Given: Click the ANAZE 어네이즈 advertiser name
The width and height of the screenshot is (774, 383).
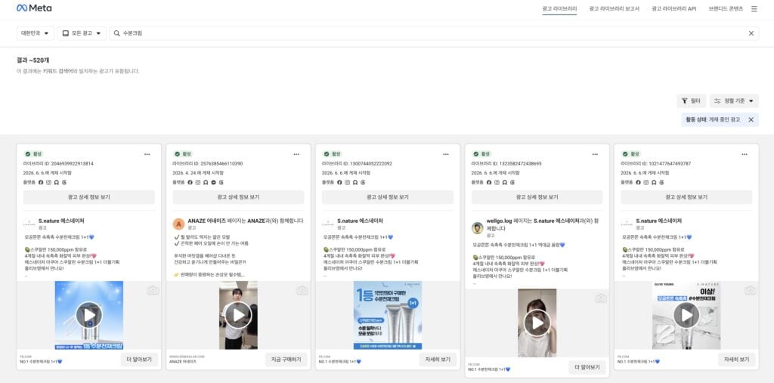Looking at the screenshot, I should (209, 221).
